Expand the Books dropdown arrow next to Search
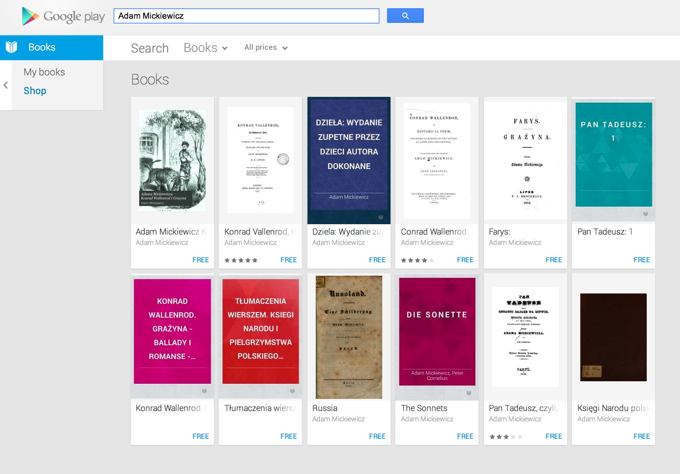Viewport: 680px width, 474px height. [x=225, y=48]
